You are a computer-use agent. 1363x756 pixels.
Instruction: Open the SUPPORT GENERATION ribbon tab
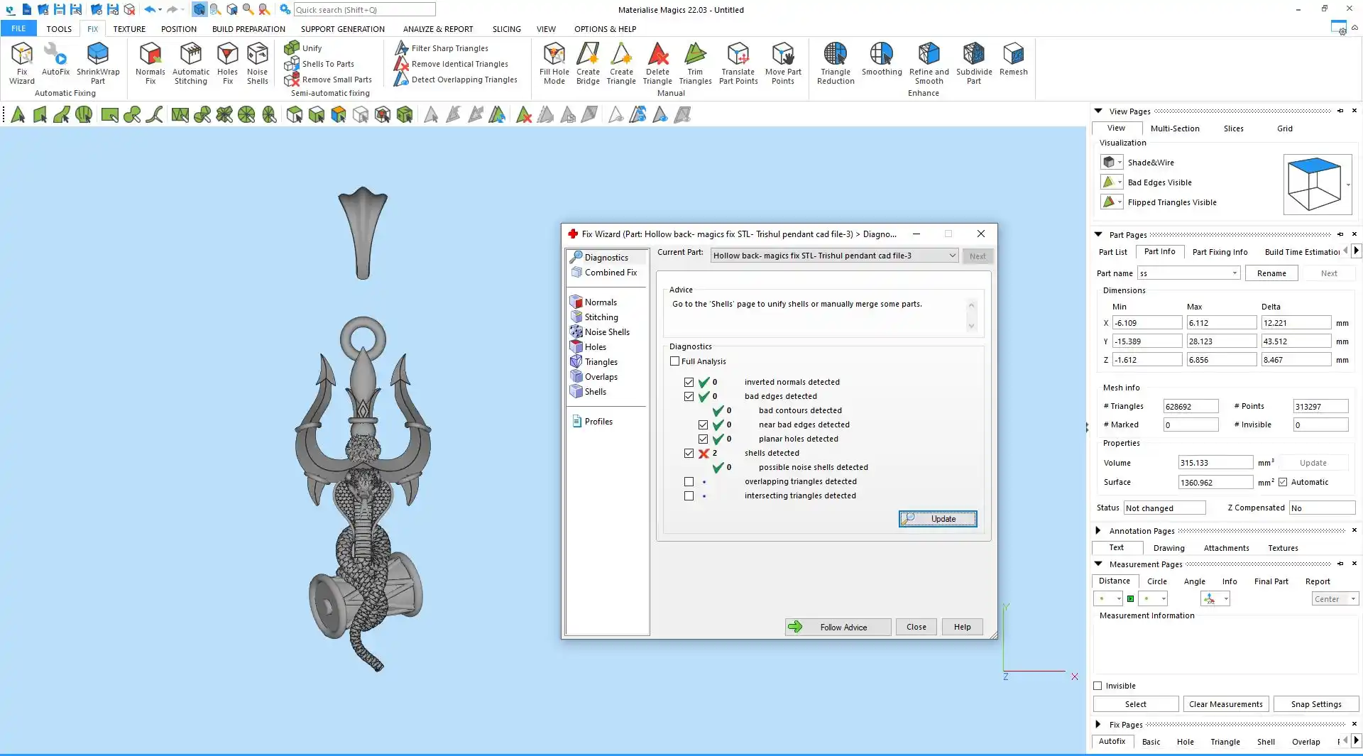342,29
